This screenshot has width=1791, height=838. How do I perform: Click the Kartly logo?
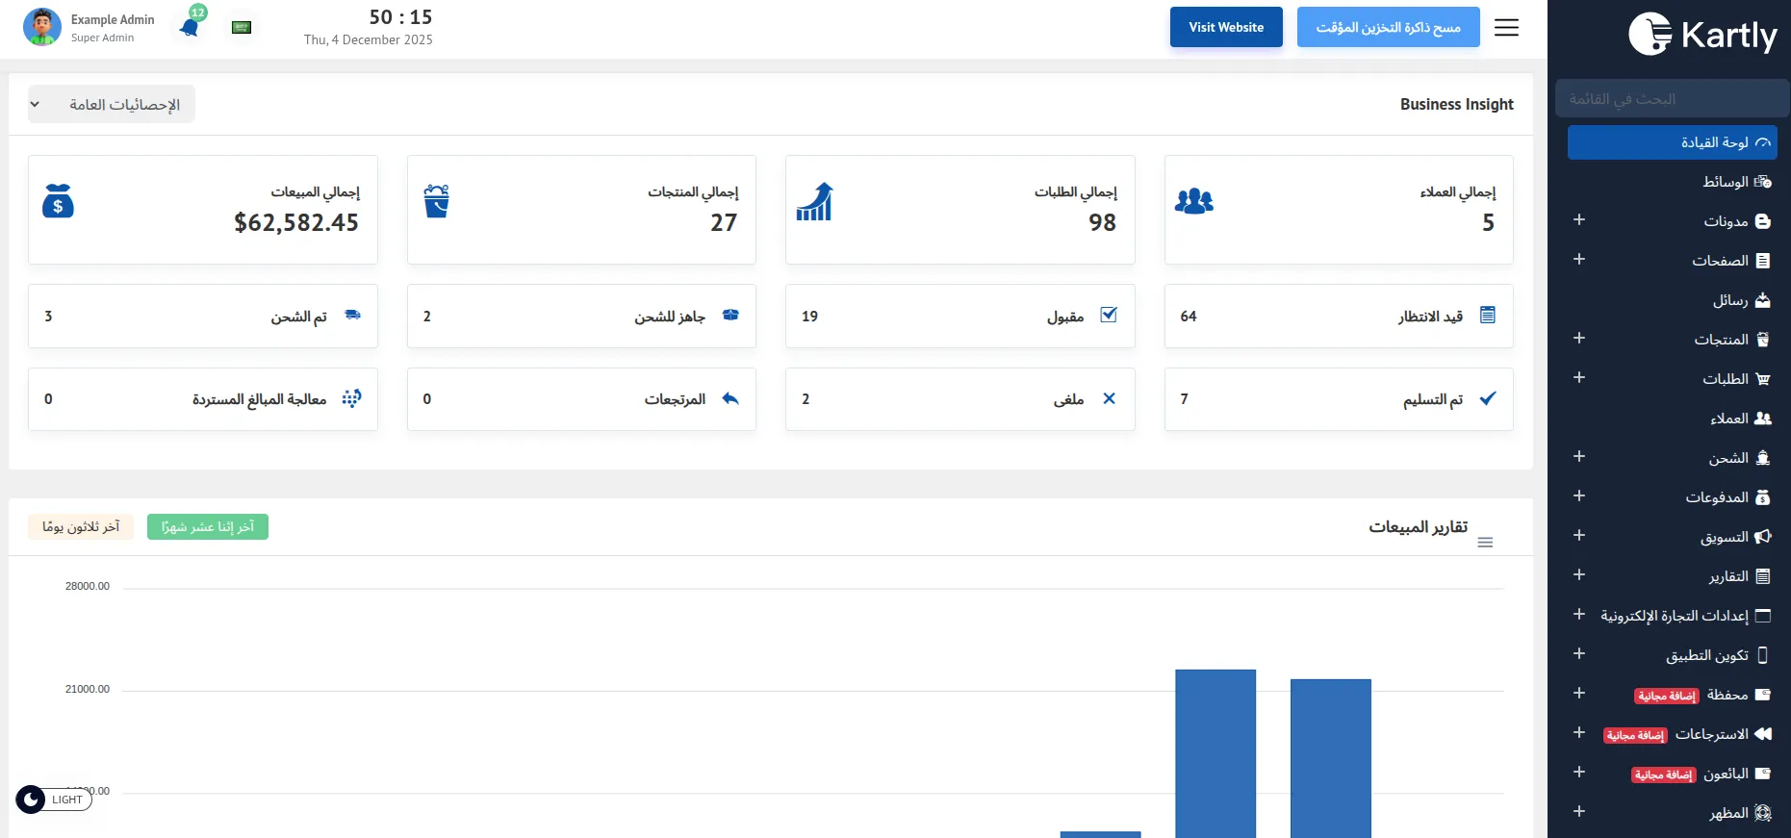[x=1701, y=35]
